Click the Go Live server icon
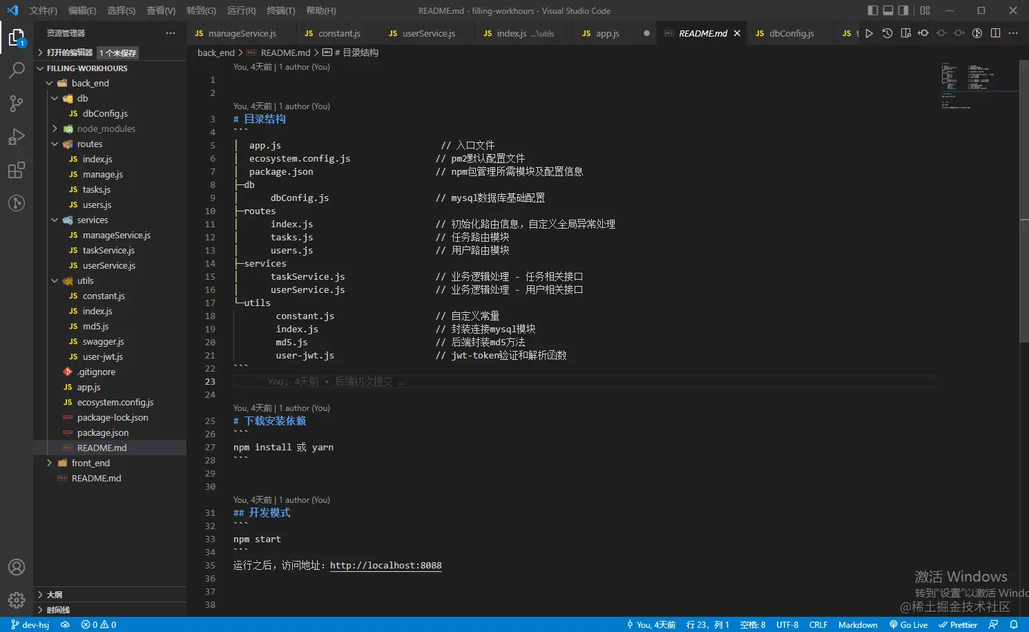The height and width of the screenshot is (632, 1029). 908,624
